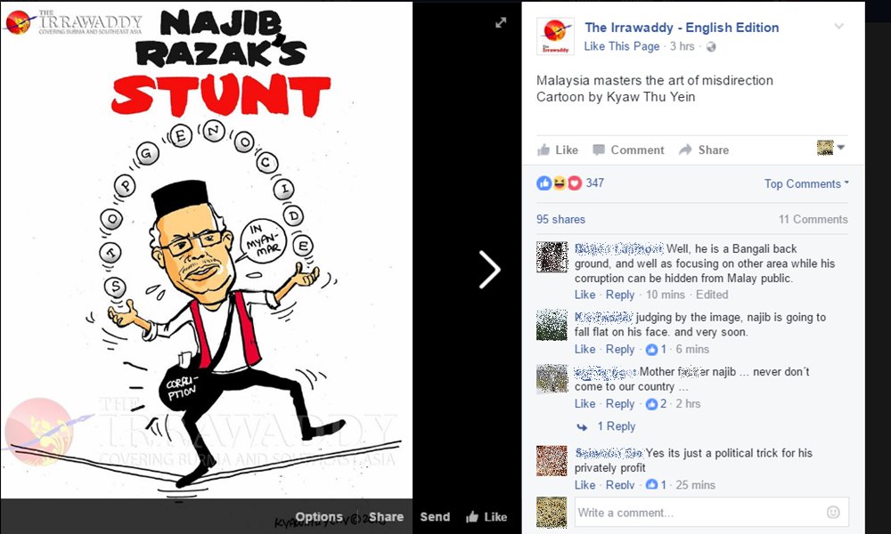This screenshot has width=891, height=534.
Task: Go to next photo with the right arrow
Action: (x=489, y=270)
